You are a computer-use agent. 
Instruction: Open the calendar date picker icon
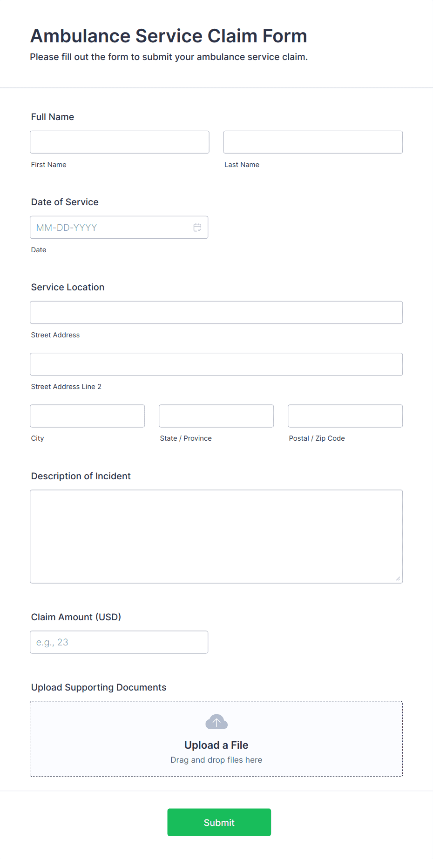197,228
